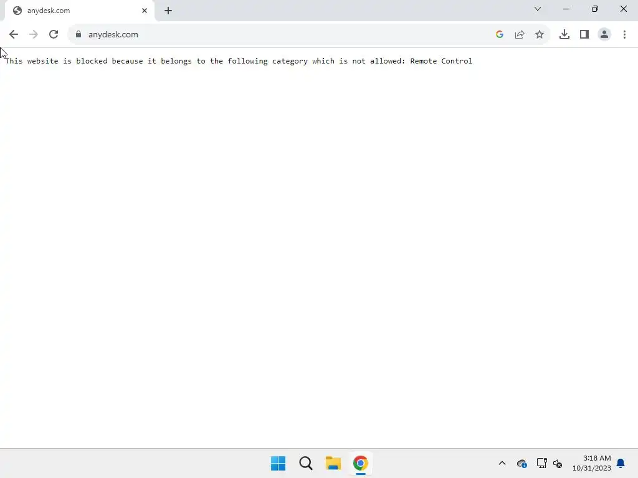View site information via the lock icon

point(79,35)
